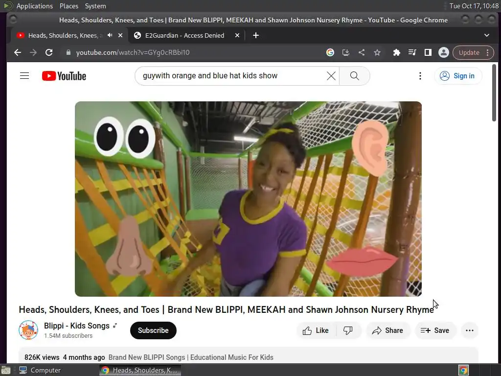The image size is (501, 376).
Task: Open the Google icon in the address bar
Action: [x=330, y=52]
